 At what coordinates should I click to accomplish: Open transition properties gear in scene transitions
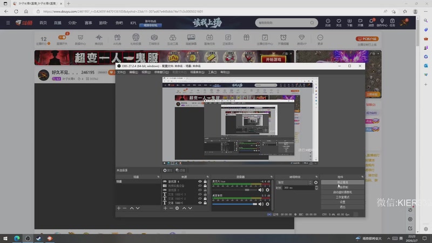pyautogui.click(x=316, y=183)
